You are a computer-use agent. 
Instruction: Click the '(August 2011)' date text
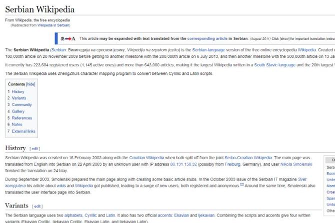260,39
